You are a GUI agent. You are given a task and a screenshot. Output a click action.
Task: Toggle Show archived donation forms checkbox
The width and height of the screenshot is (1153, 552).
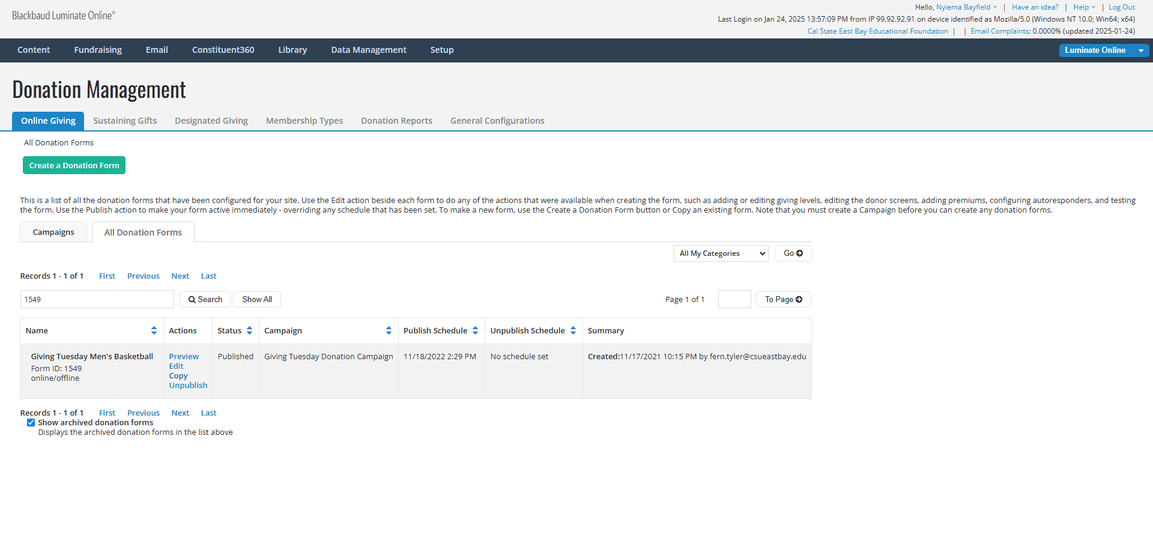[31, 423]
